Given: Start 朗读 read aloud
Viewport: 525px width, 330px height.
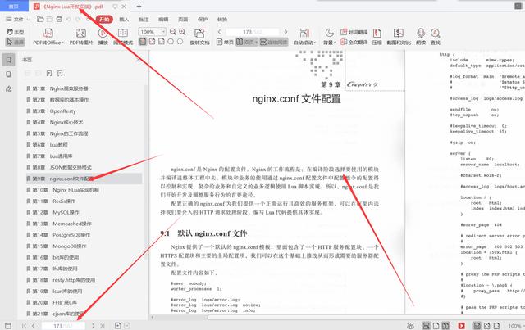Looking at the screenshot, I should (421, 37).
